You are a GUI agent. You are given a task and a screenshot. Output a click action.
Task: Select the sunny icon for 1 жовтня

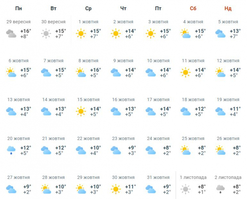[81, 34]
